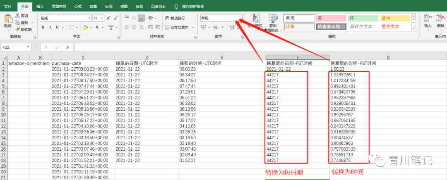This screenshot has width=447, height=180.
Task: Apply percent style (%)
Action: pos(215,27)
